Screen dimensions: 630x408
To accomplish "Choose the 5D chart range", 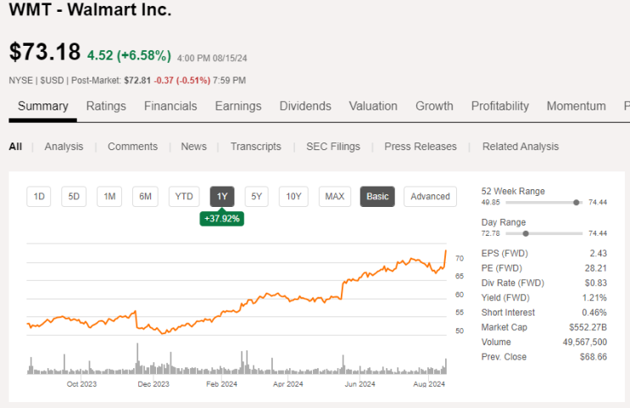I will click(x=74, y=197).
